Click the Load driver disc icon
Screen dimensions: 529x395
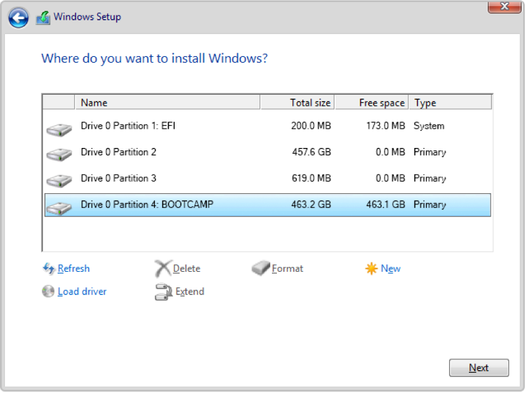(x=48, y=291)
